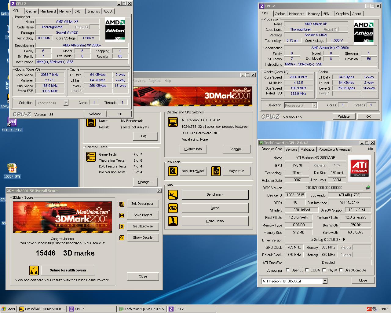Screen dimensions: 391x313
Task: Click the taskbar clock showing 13:07
Action: (x=383, y=309)
